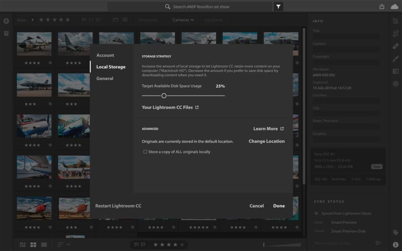Click the Add Photos plus icon
The image size is (402, 251).
[6, 21]
